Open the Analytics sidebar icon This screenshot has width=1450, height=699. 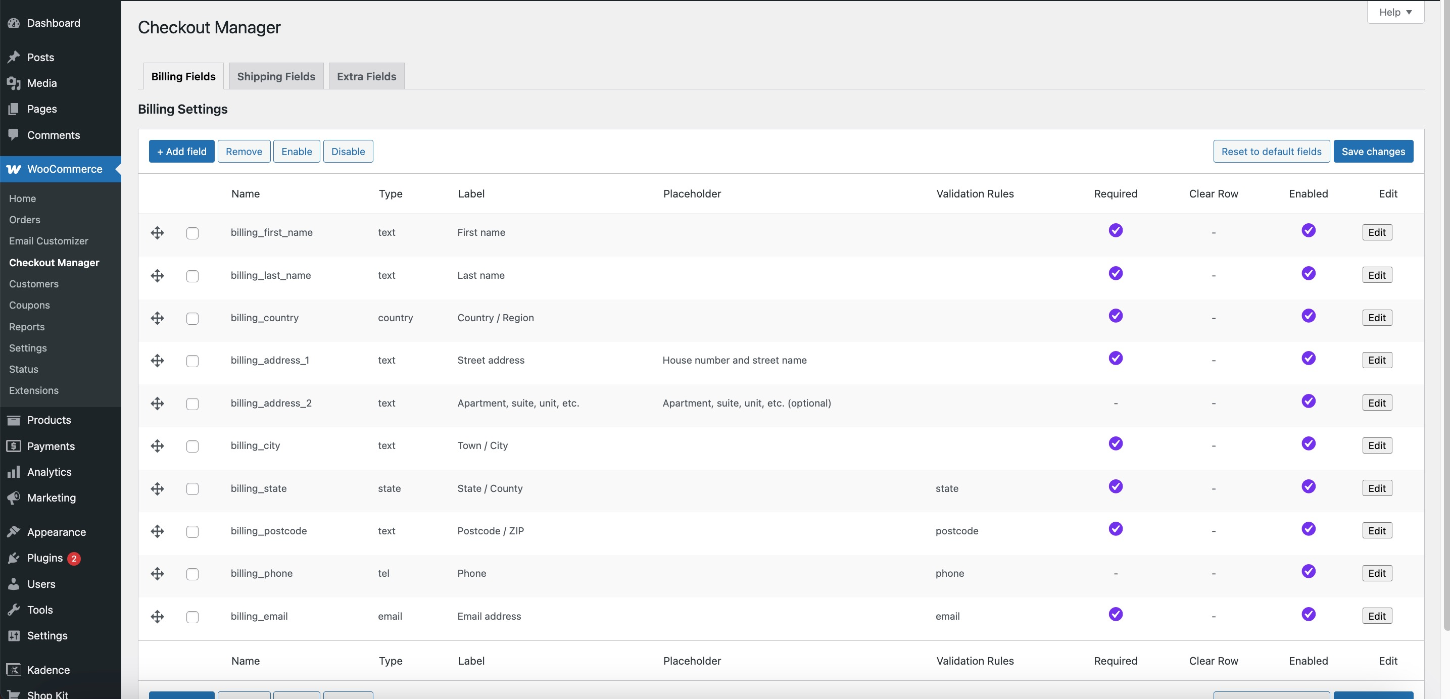click(x=14, y=472)
